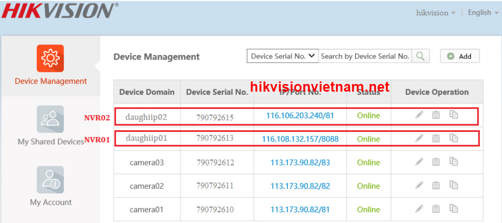Click domain name daughiip01
This screenshot has height=223, width=502.
coord(147,138)
